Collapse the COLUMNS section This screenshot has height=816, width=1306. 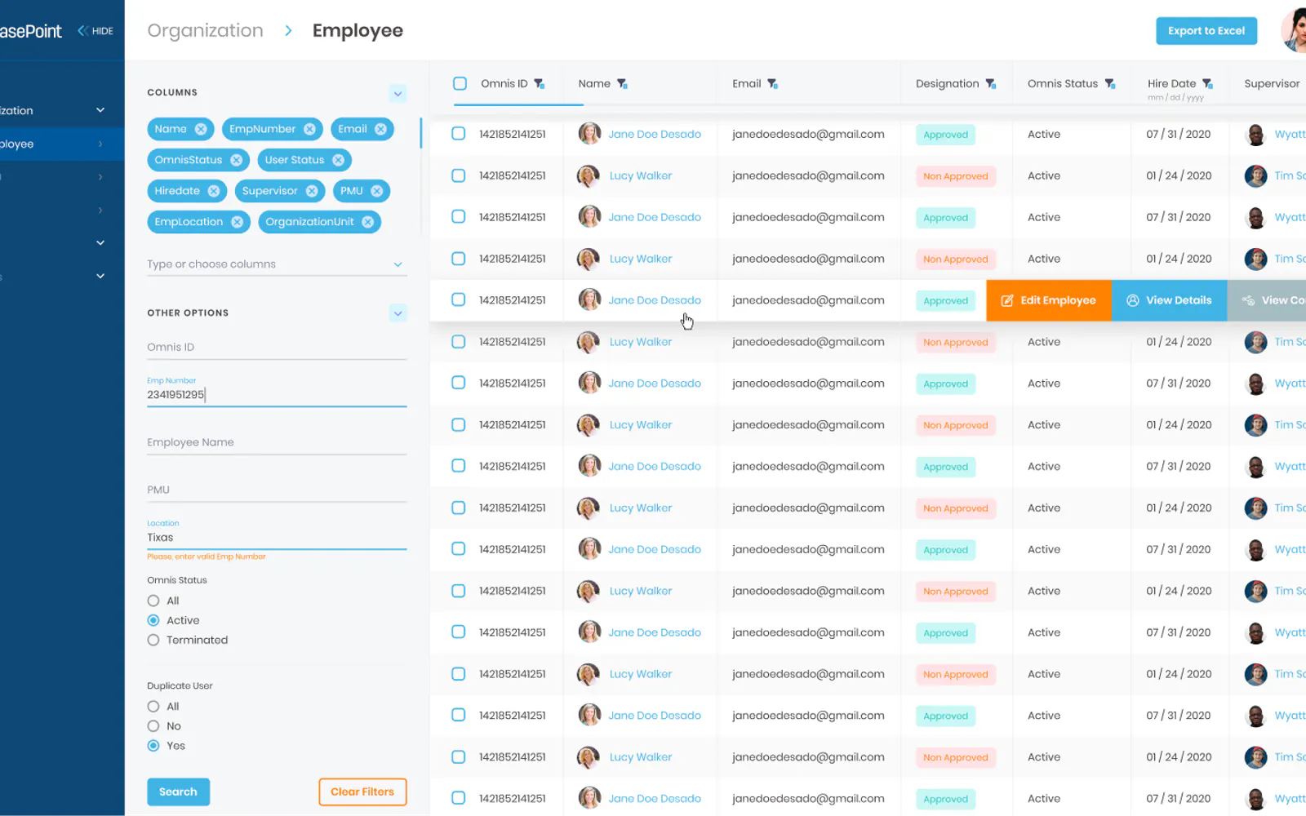[398, 93]
